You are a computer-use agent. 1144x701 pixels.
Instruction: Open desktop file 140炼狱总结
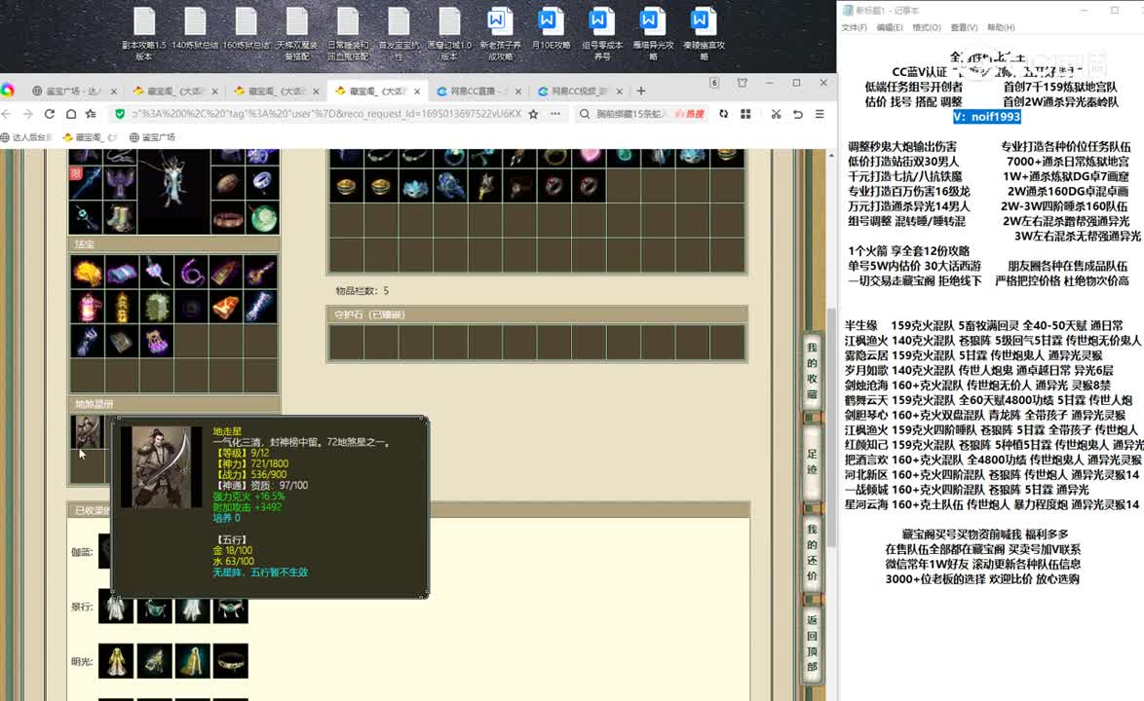point(195,29)
